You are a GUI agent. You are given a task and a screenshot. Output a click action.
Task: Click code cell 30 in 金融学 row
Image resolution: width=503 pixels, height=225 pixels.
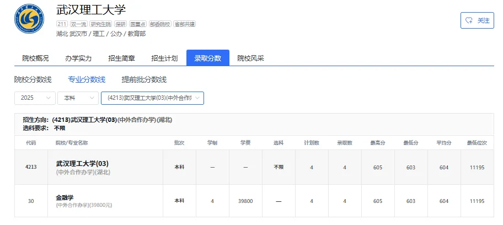click(31, 201)
